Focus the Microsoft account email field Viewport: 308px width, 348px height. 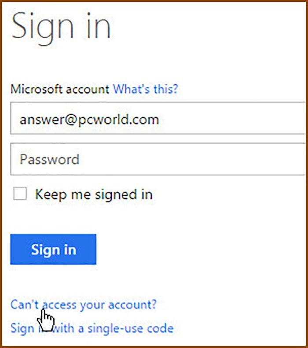pyautogui.click(x=158, y=119)
